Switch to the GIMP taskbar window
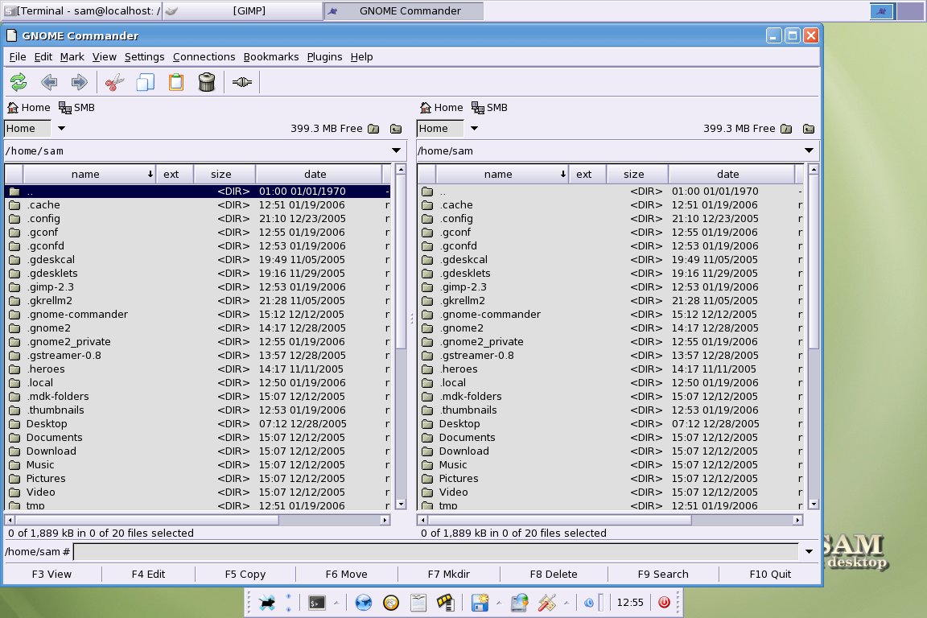Viewport: 927px width, 618px height. (242, 11)
